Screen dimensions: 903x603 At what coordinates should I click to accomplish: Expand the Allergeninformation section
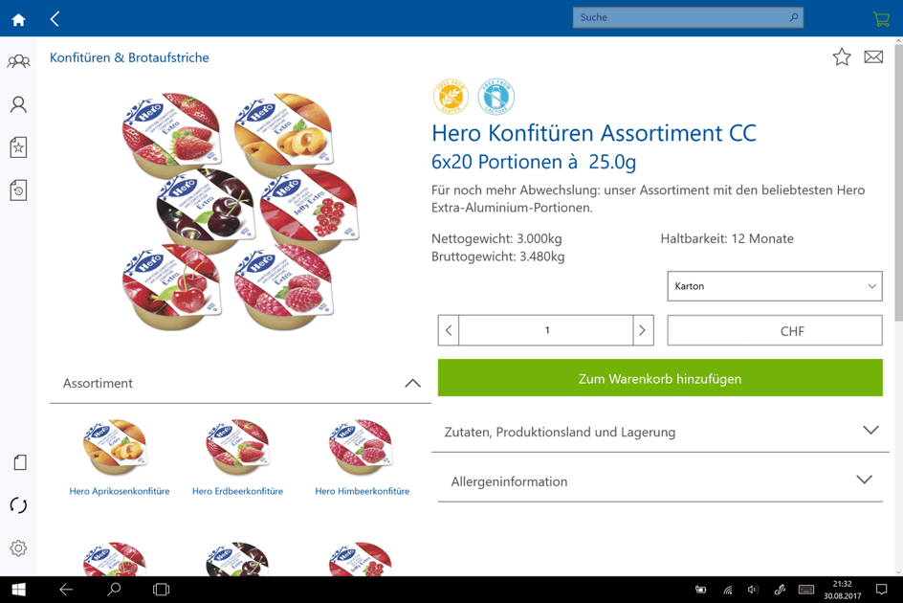pyautogui.click(x=660, y=481)
